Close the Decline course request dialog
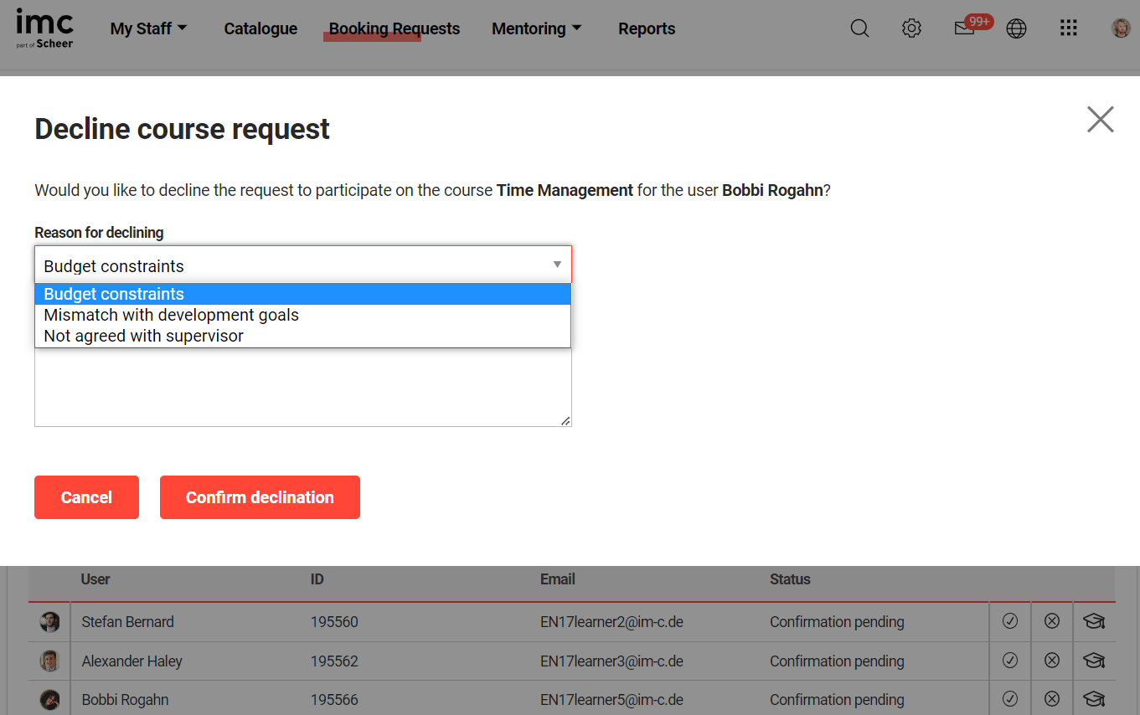The image size is (1140, 715). click(1100, 120)
